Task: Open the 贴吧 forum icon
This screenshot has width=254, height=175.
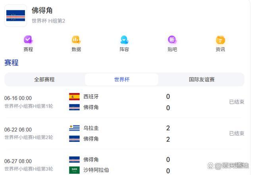Action: 172,40
